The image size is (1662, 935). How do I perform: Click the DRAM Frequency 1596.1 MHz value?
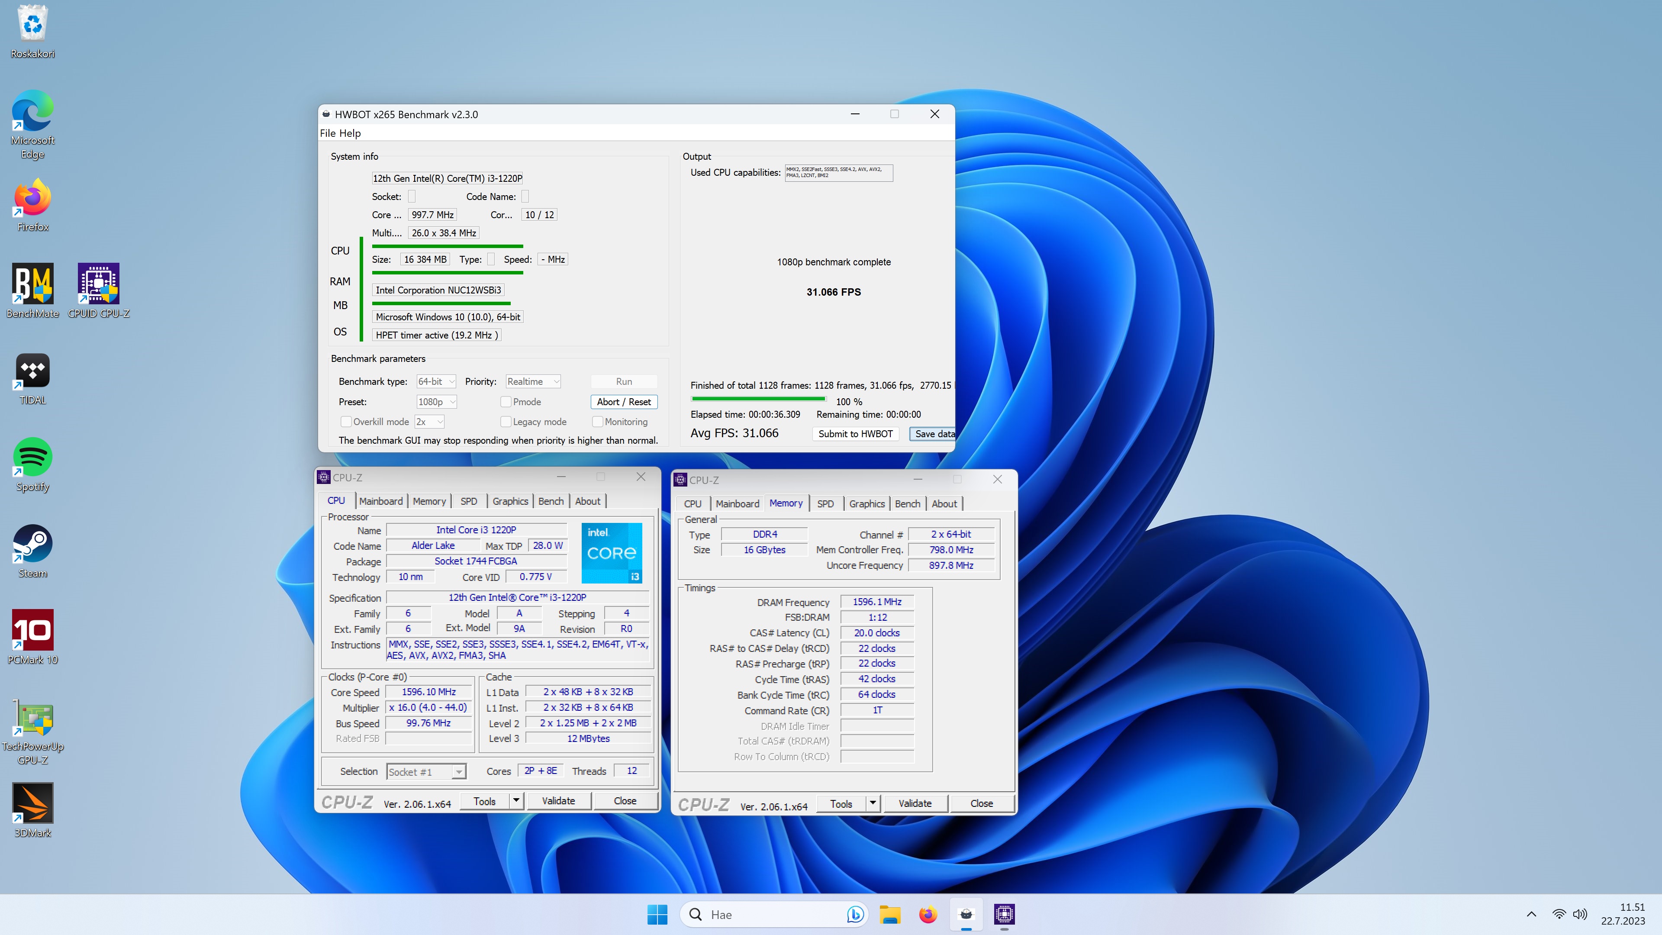point(877,601)
